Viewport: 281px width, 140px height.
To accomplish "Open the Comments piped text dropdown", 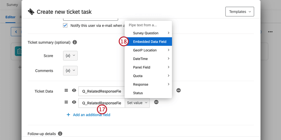I will point(70,70).
